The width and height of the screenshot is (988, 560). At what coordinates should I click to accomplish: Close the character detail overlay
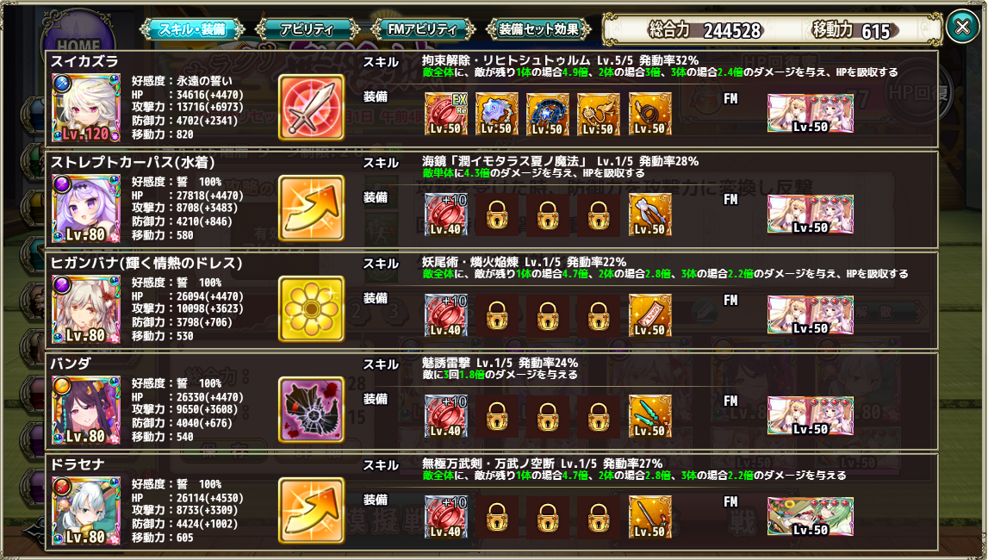click(962, 27)
